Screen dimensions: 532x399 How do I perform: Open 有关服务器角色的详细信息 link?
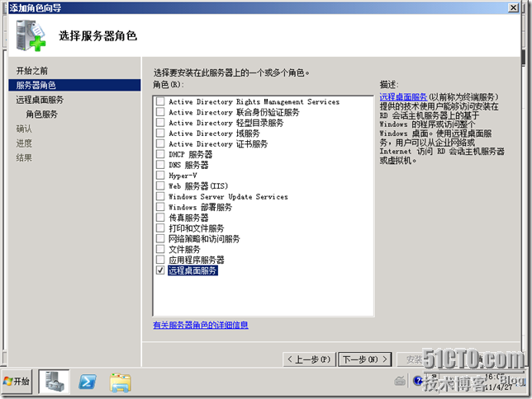click(x=201, y=325)
